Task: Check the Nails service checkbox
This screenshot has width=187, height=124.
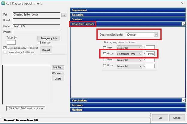Action: (105, 59)
